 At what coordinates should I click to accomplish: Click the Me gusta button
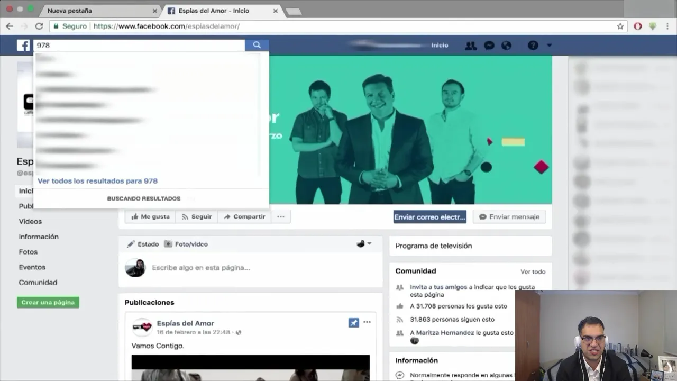click(151, 216)
